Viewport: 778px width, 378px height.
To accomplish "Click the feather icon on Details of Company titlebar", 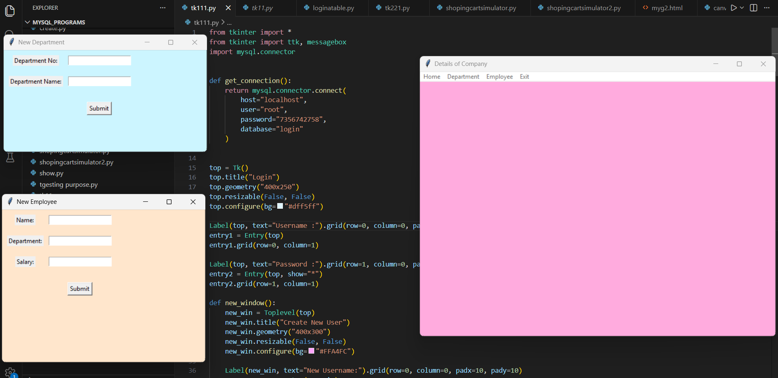I will click(x=428, y=63).
